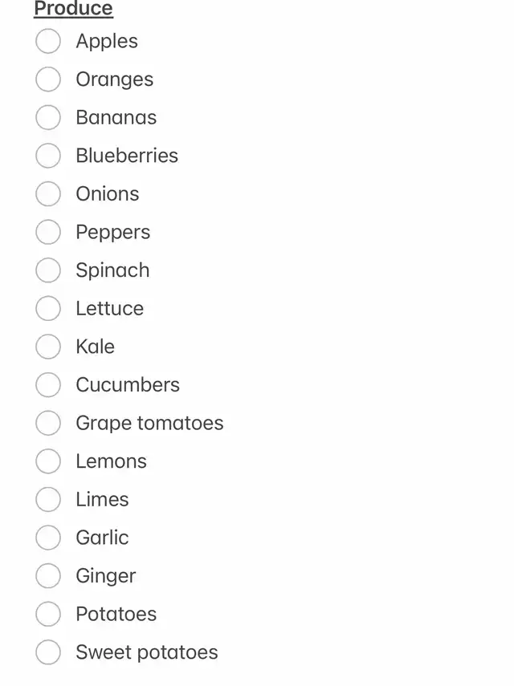Mark Peppers as done
This screenshot has height=686, width=514.
coord(48,232)
